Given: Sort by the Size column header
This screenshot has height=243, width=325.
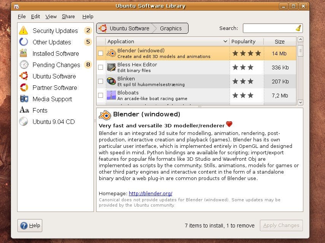Looking at the screenshot, I should pos(280,41).
